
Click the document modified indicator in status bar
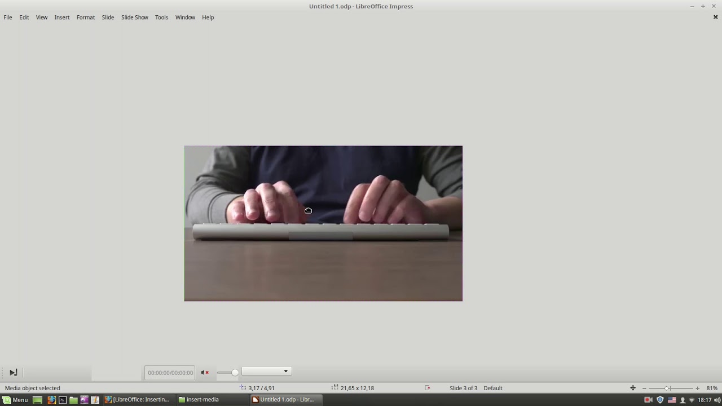pyautogui.click(x=427, y=388)
